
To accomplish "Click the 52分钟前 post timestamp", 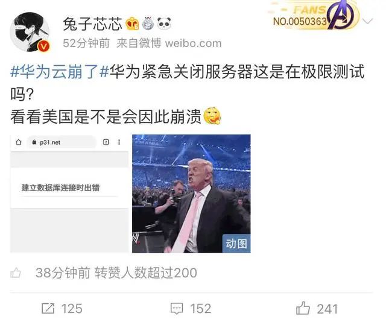I will click(x=86, y=43).
